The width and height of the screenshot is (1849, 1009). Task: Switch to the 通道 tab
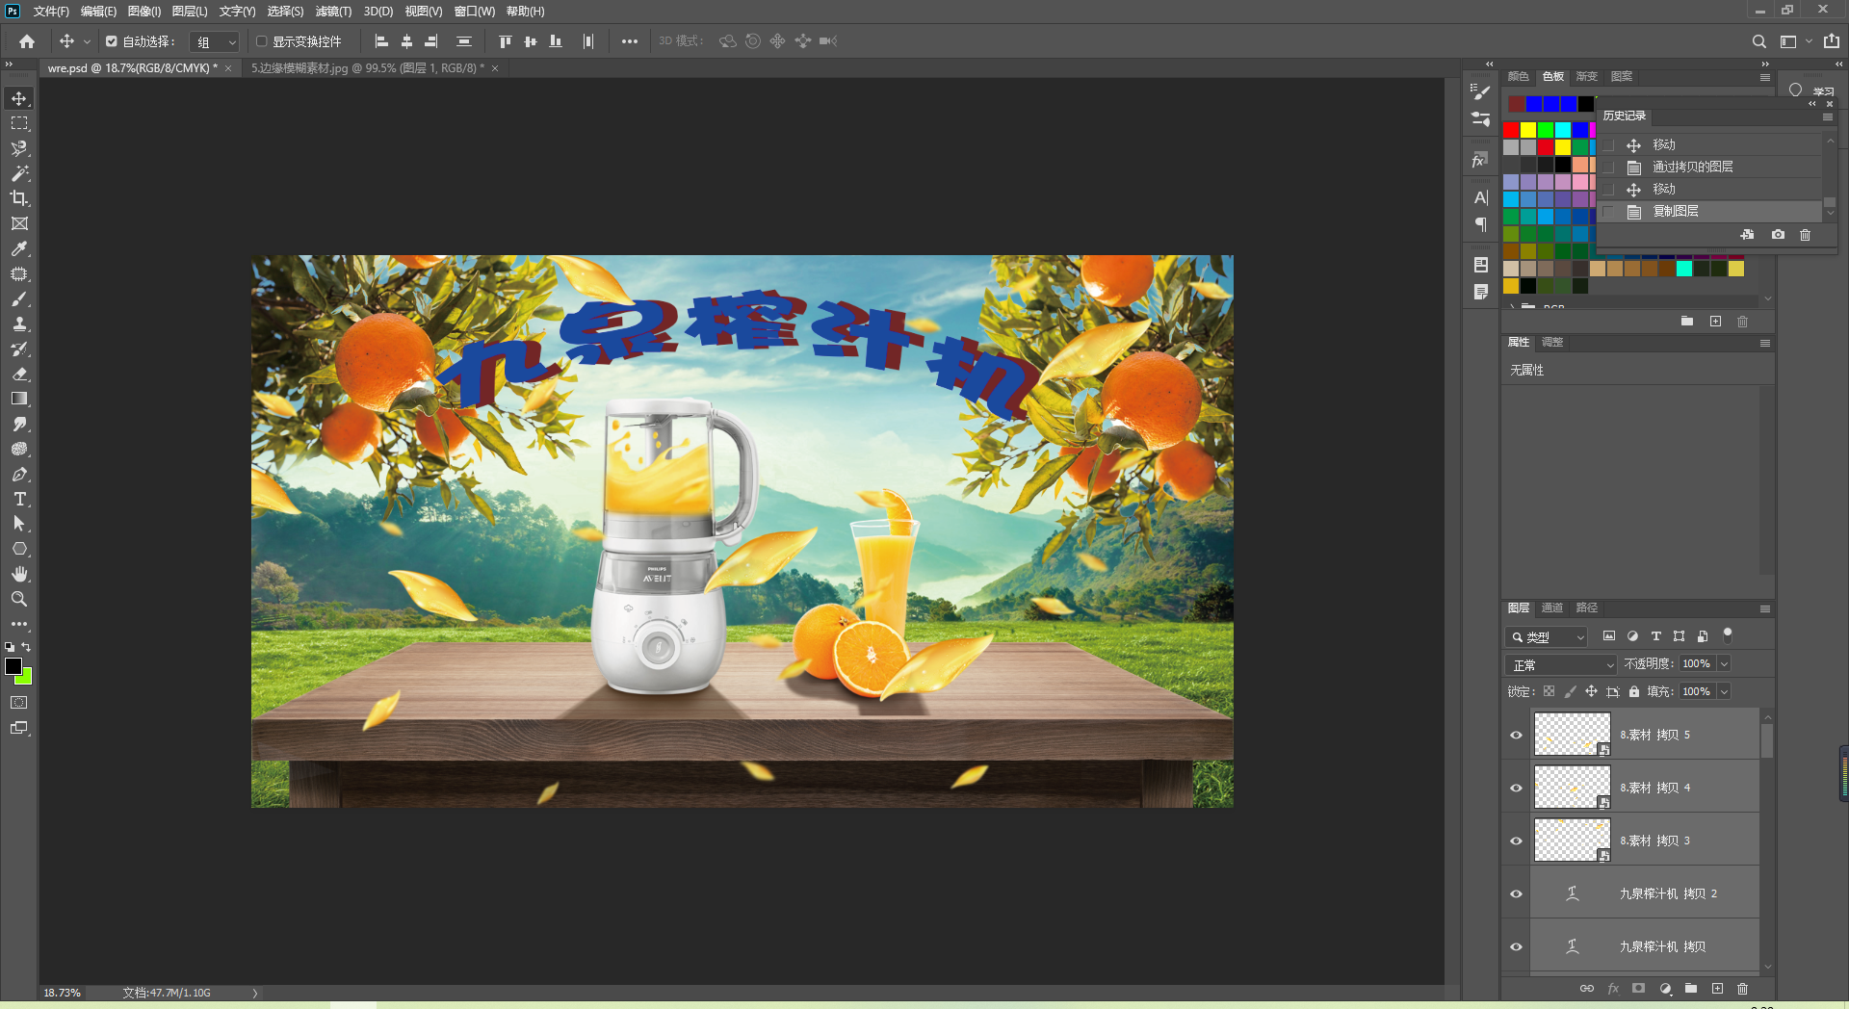point(1551,608)
